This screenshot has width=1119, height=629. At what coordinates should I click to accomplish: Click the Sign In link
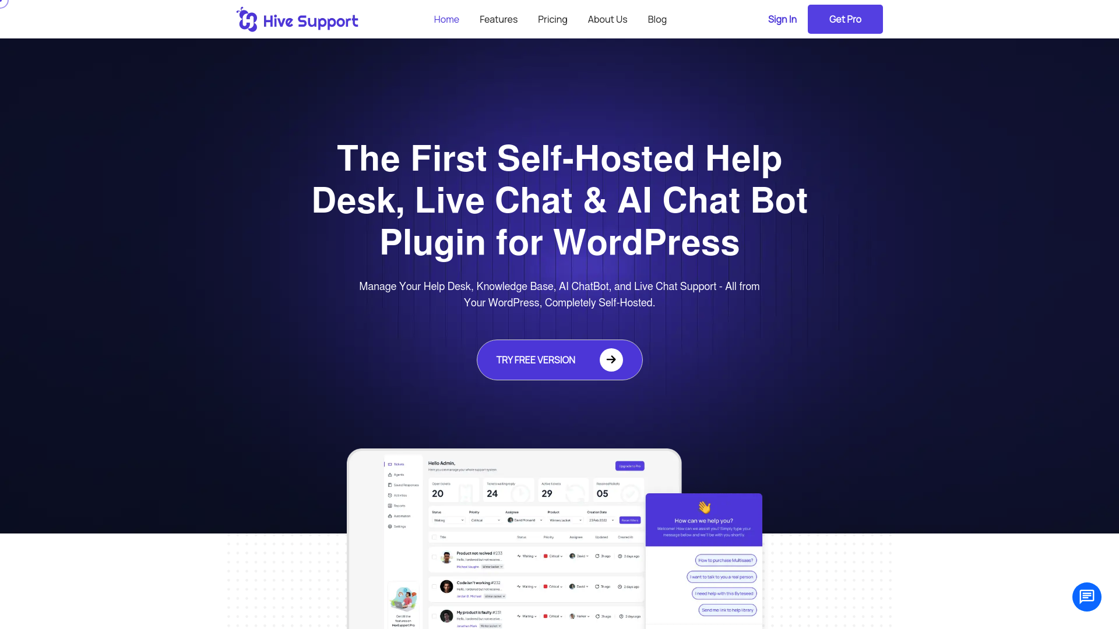[782, 19]
